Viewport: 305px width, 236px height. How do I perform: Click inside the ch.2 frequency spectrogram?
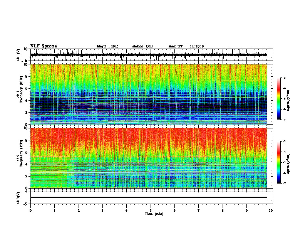point(149,158)
